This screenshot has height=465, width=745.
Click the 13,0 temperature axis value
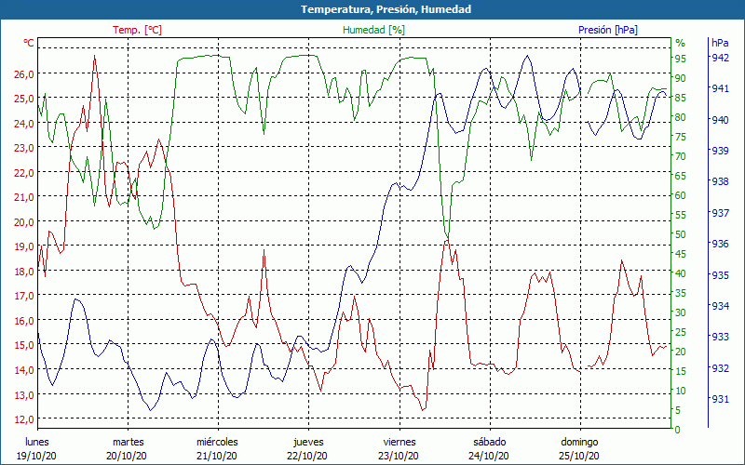coord(25,394)
